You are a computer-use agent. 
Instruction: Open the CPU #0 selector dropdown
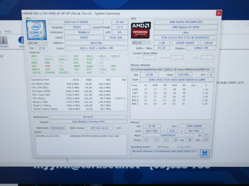point(38,43)
